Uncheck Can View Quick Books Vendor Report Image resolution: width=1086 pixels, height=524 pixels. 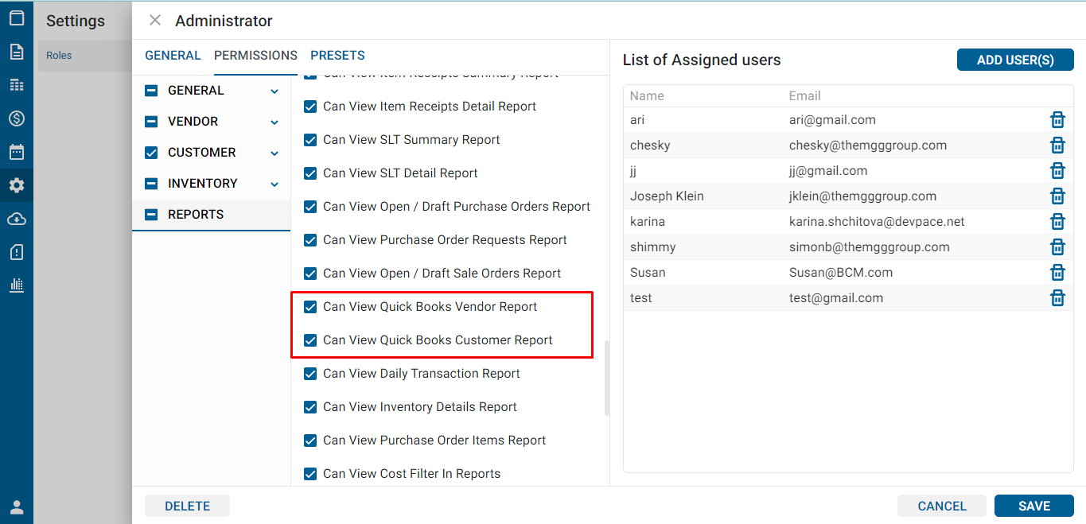(x=311, y=307)
